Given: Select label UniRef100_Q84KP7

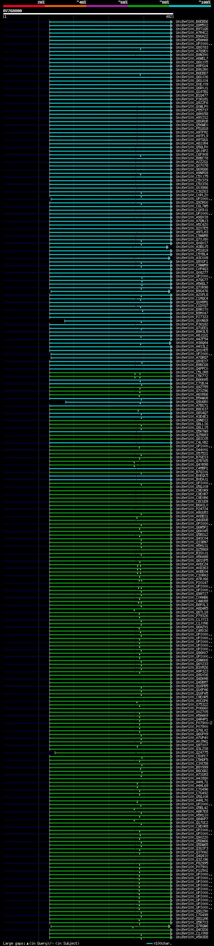Looking at the screenshot, I should coord(192,819).
